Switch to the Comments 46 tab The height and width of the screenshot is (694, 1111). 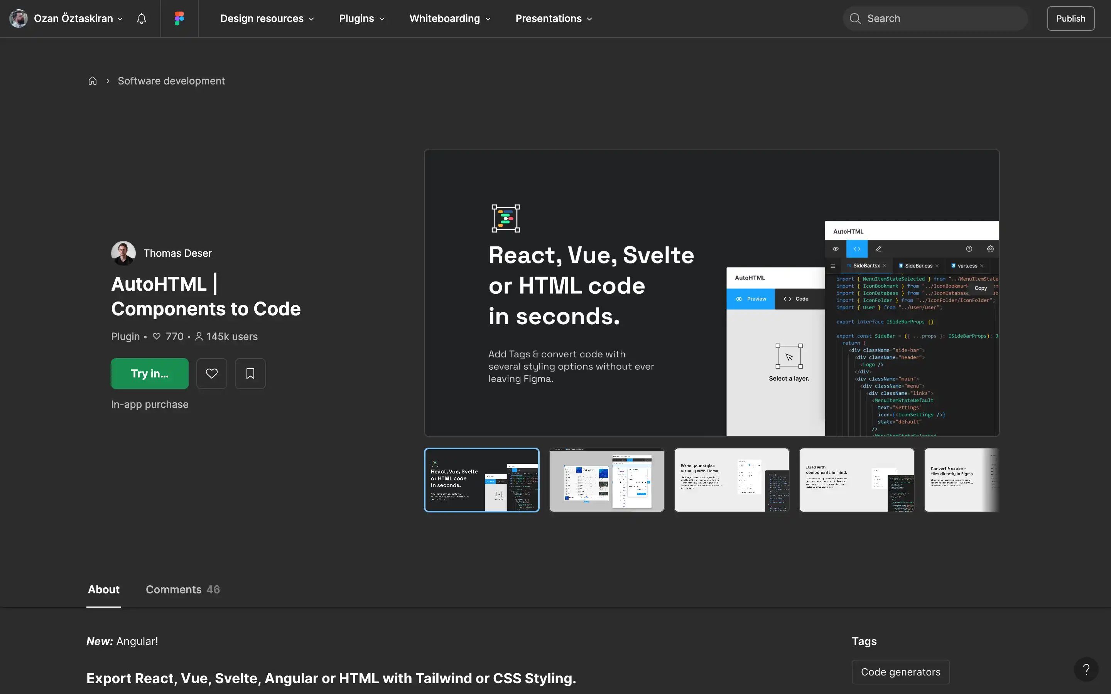pos(183,590)
